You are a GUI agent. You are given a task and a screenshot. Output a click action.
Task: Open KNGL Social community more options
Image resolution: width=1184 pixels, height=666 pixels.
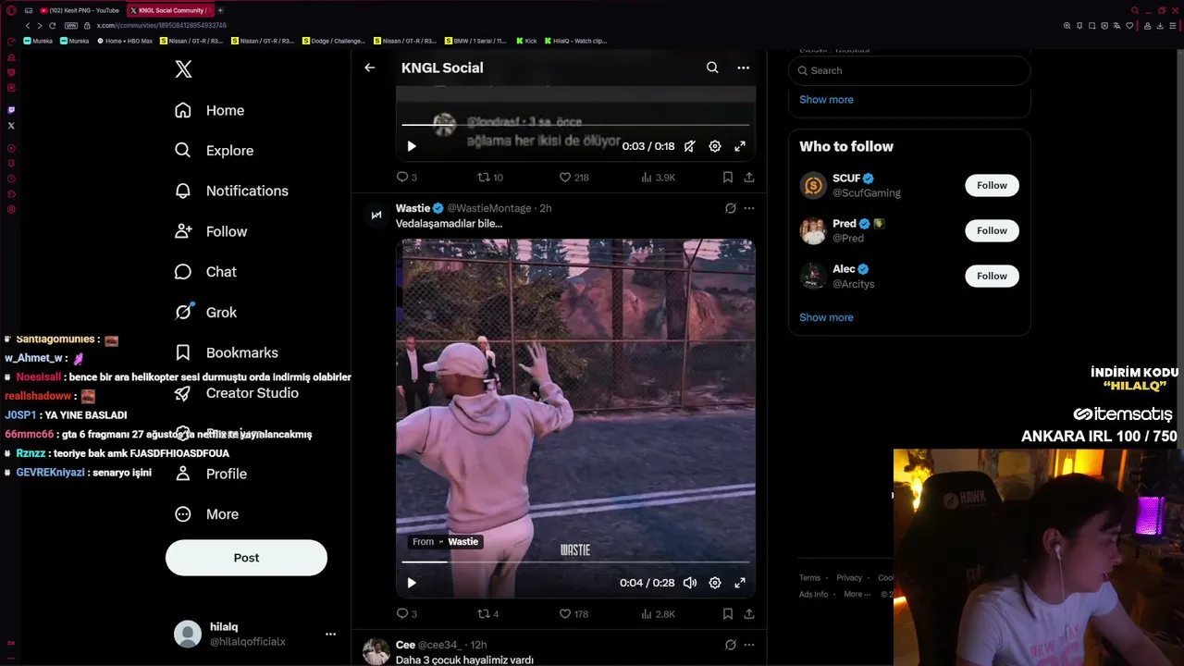click(x=743, y=68)
